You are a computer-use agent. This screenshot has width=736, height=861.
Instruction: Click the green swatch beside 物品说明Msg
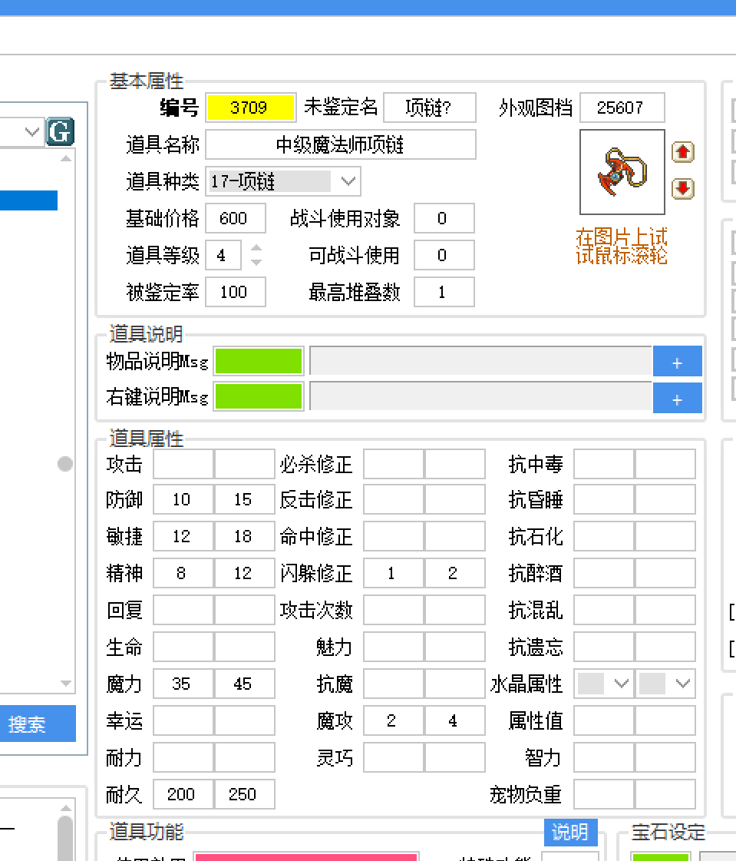tap(259, 361)
